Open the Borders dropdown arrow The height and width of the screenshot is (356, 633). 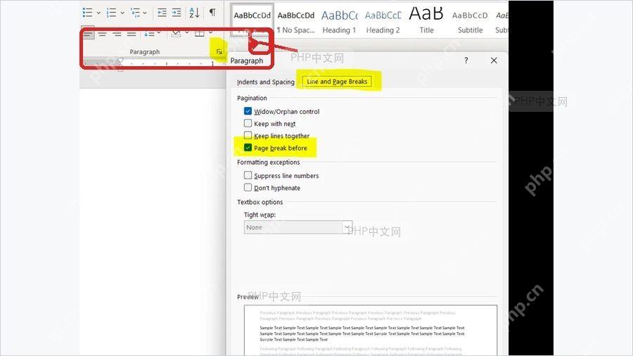[x=210, y=32]
